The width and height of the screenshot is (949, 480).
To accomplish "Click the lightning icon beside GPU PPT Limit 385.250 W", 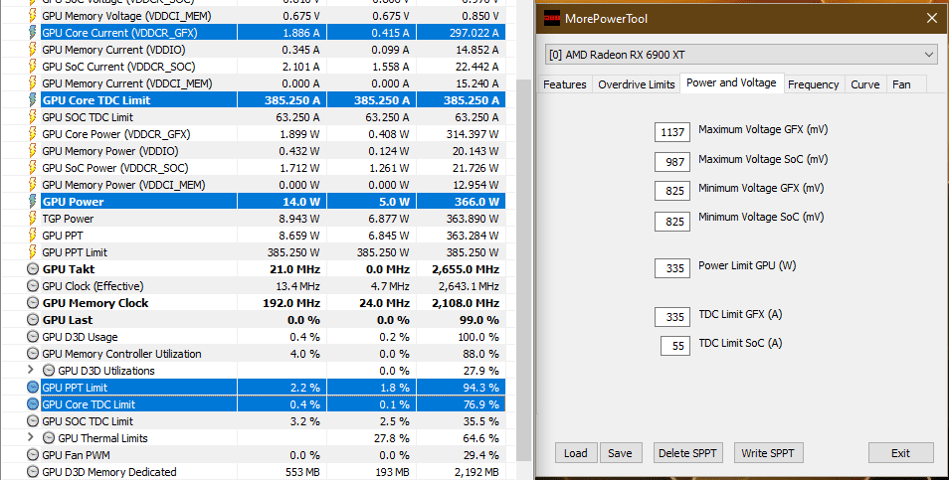I will [33, 252].
